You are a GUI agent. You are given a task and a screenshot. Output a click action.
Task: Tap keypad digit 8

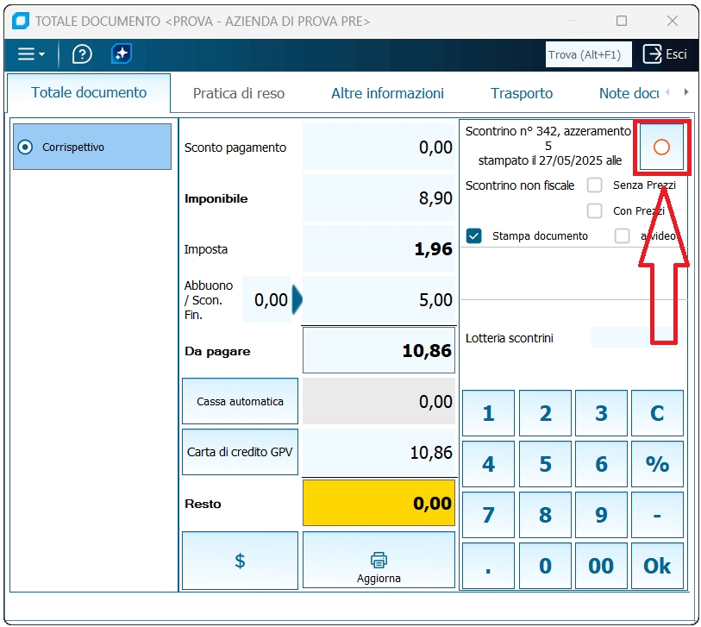[545, 515]
